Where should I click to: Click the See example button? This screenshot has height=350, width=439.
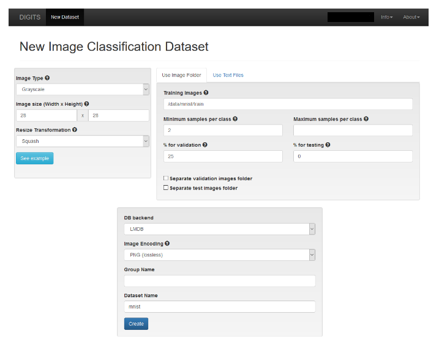click(x=34, y=158)
